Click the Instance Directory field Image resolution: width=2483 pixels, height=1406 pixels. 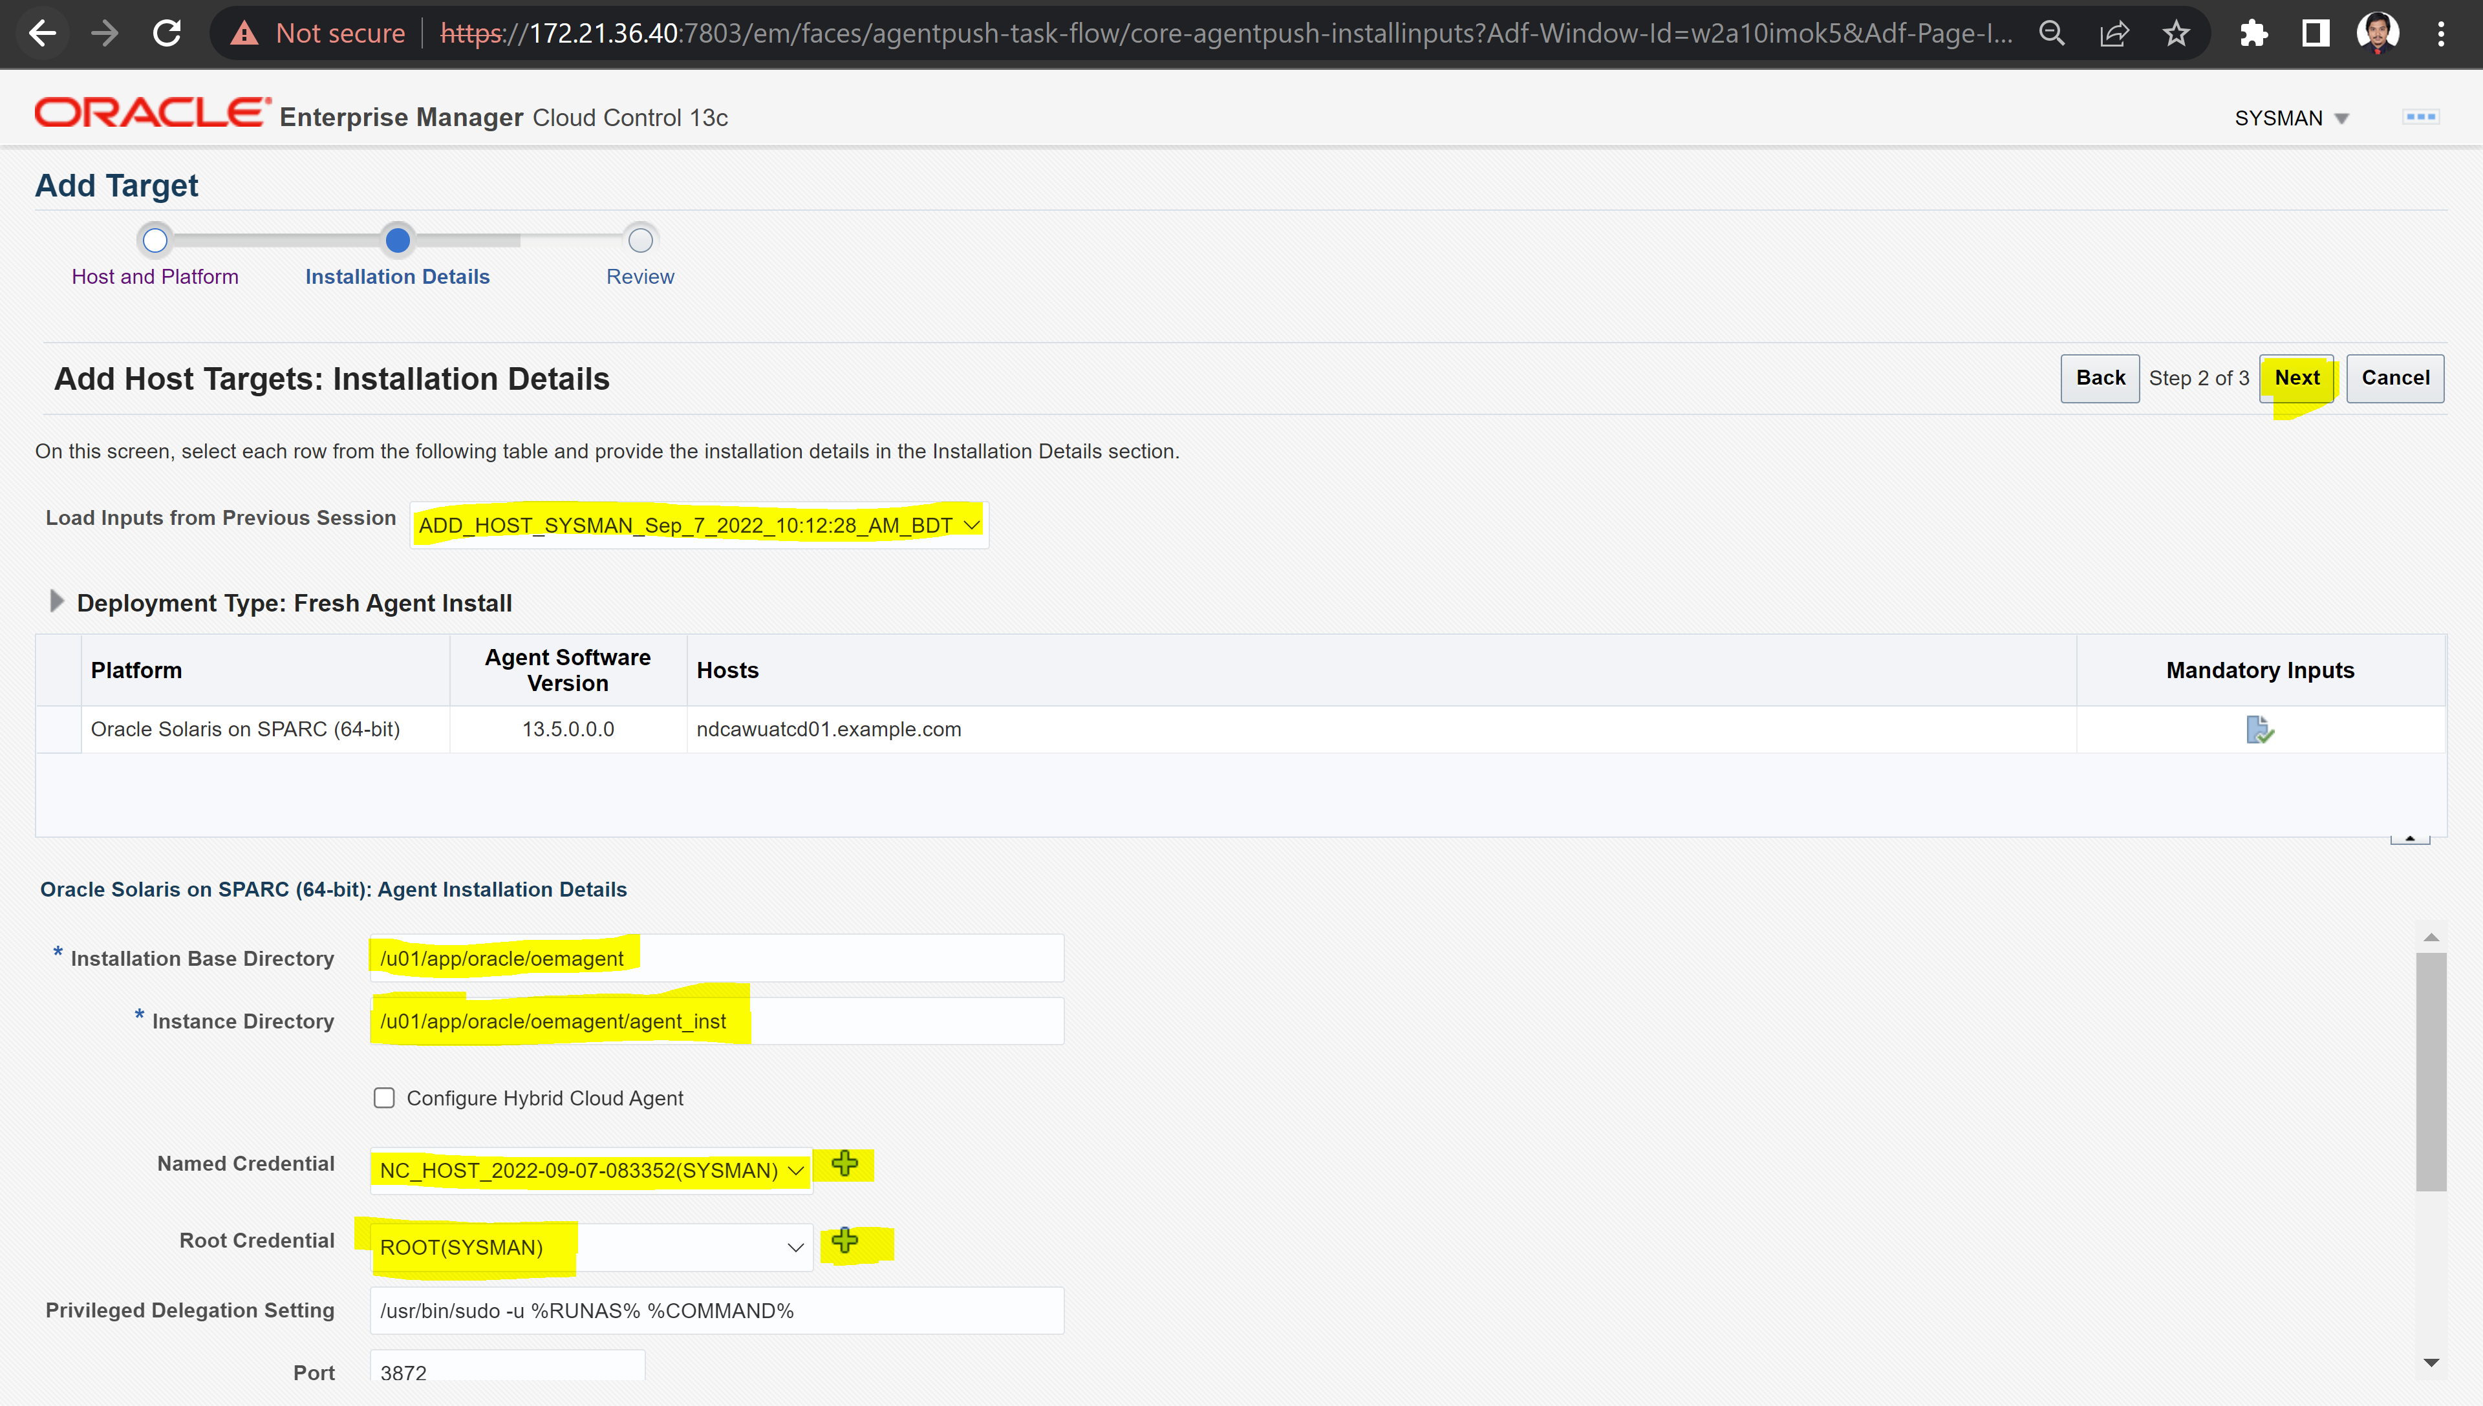[x=716, y=1021]
